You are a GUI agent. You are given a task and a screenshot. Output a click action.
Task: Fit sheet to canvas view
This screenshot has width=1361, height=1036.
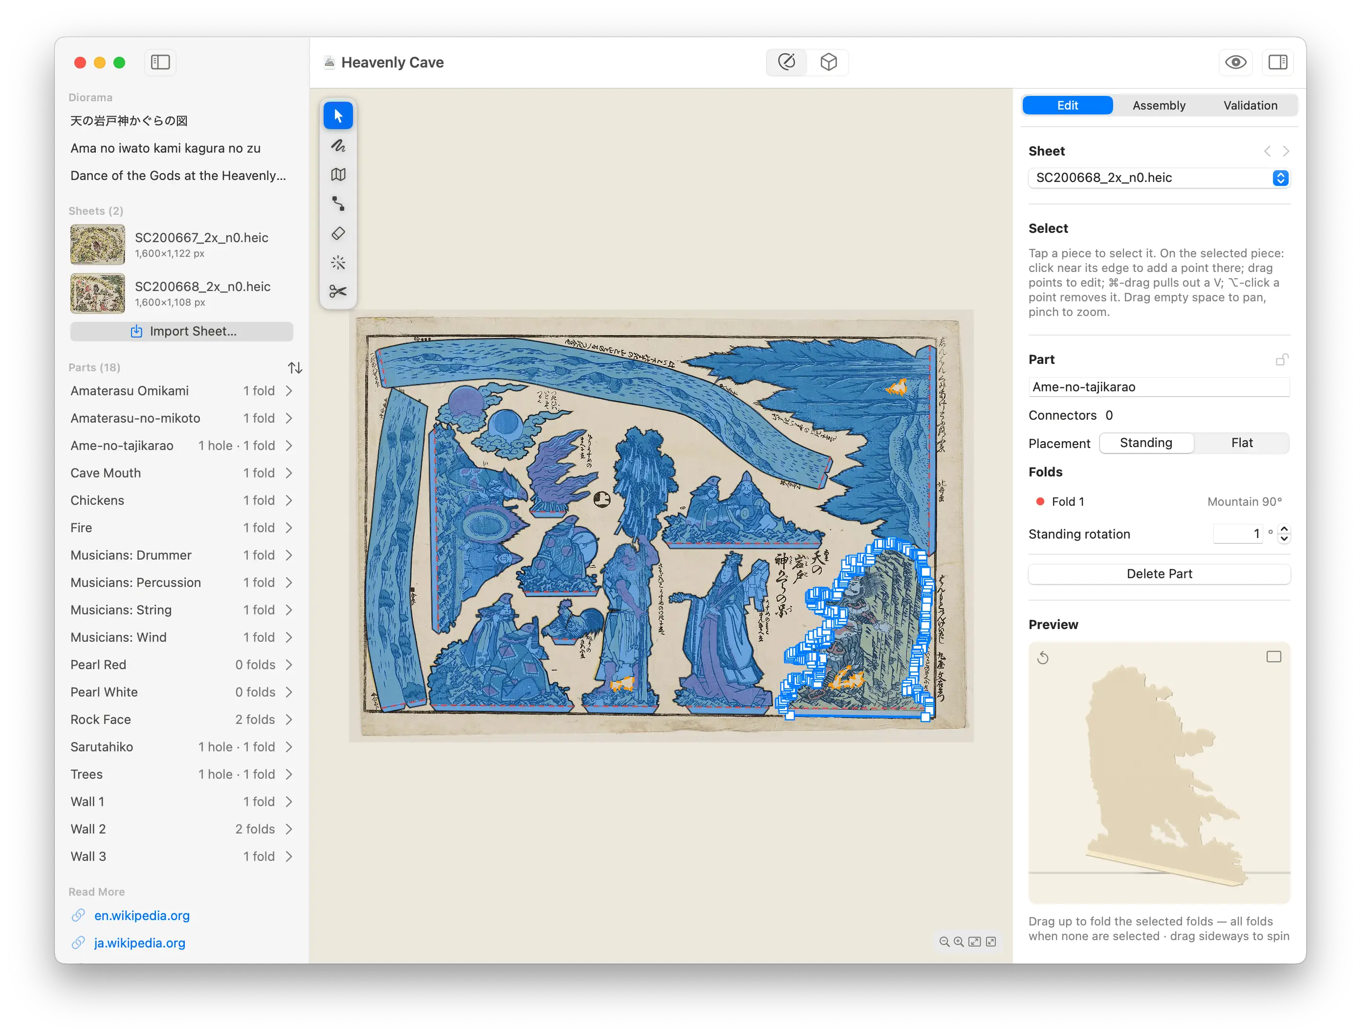click(x=974, y=942)
